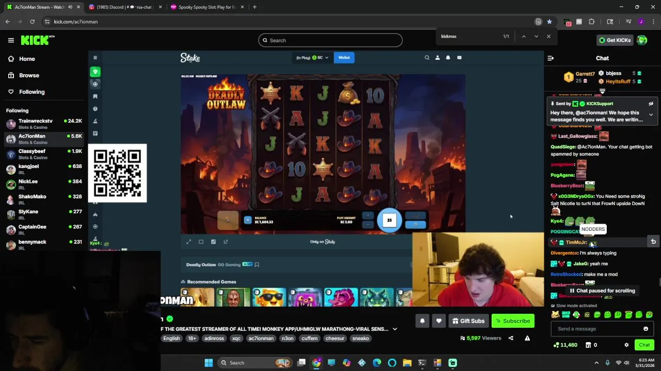Image resolution: width=661 pixels, height=371 pixels.
Task: Open the Kick sidebar hamburger menu
Action: tap(11, 40)
